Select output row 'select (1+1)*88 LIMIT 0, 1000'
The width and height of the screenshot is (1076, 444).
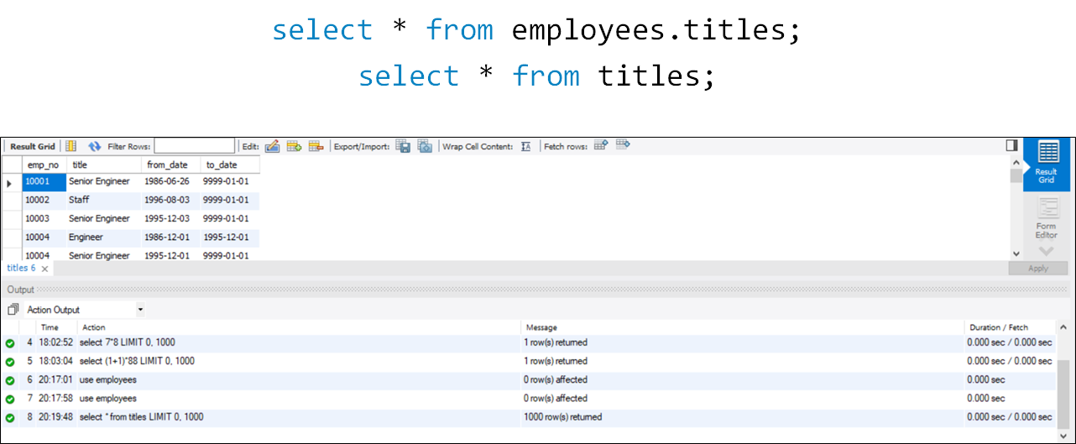[x=529, y=361]
